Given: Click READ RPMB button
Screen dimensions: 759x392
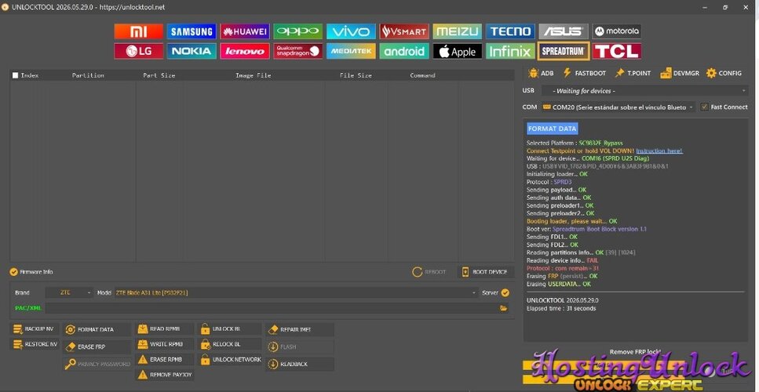Looking at the screenshot, I should point(165,328).
